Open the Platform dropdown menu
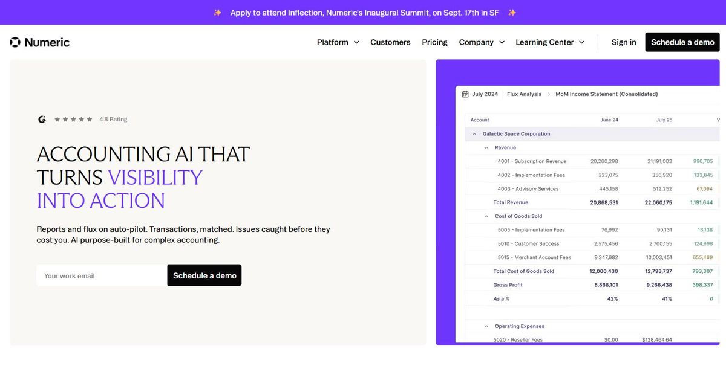This screenshot has width=726, height=372. point(338,42)
